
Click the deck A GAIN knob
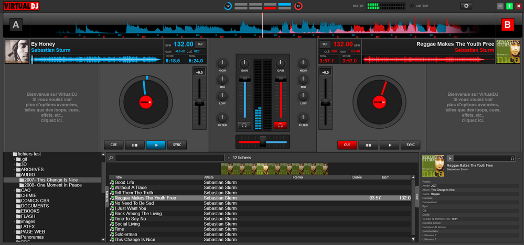tap(244, 63)
